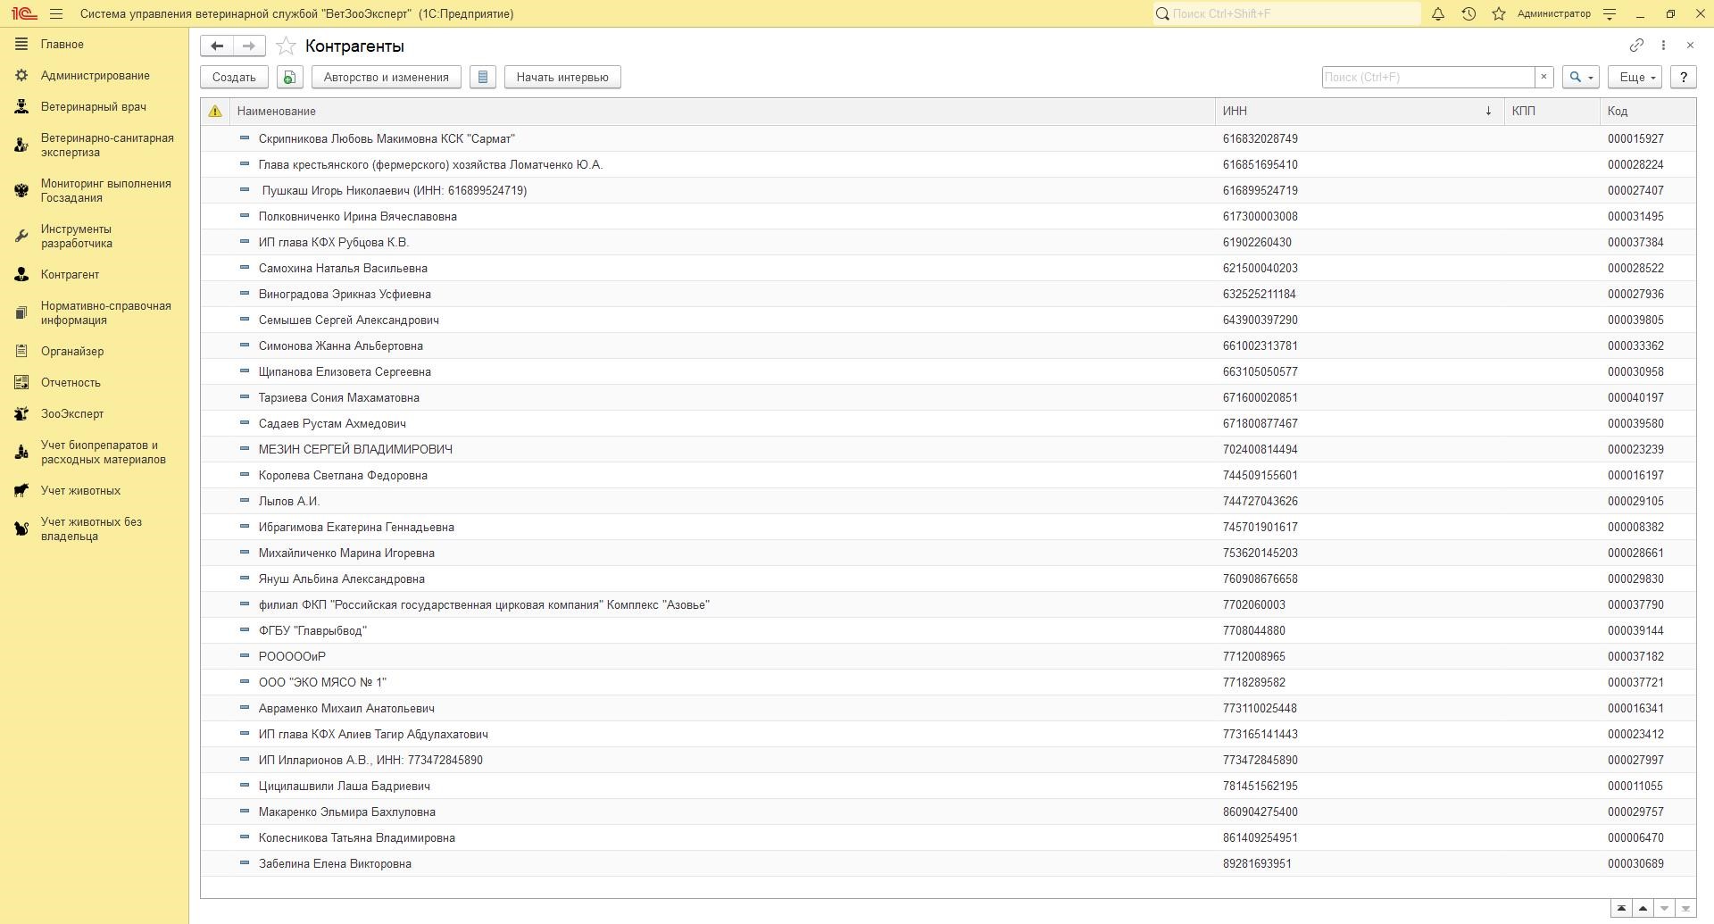The width and height of the screenshot is (1714, 924).
Task: Click the list report icon beside Авторство
Action: click(x=483, y=77)
